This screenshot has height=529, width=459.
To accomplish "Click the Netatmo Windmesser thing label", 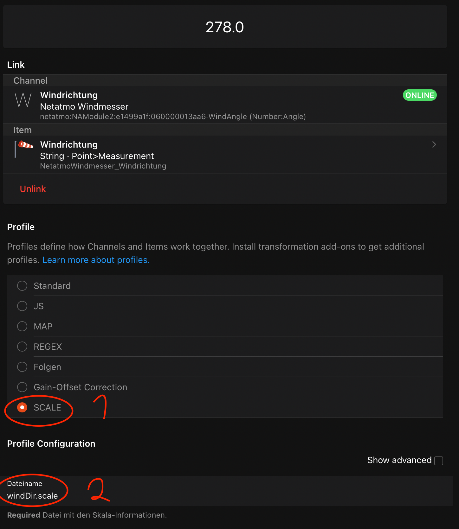I will coord(84,107).
